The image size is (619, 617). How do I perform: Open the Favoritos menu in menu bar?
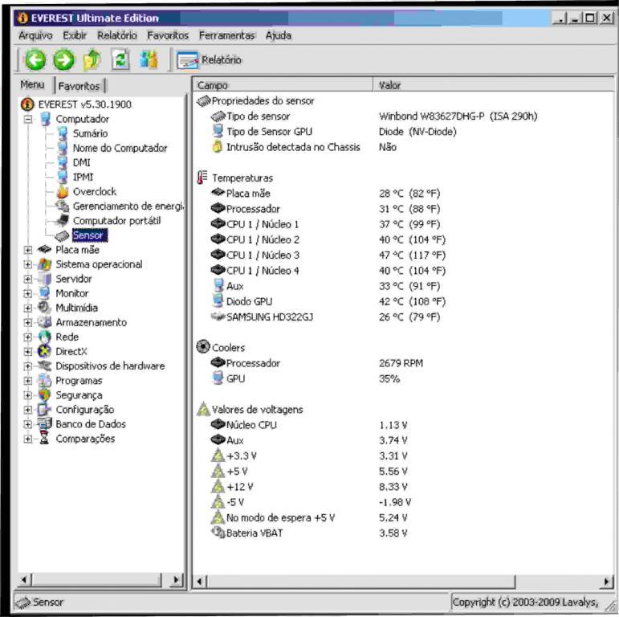(168, 35)
